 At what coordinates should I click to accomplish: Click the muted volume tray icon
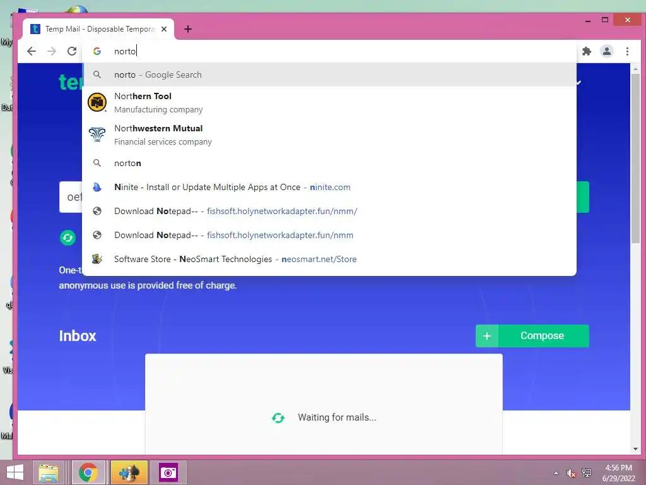571,473
